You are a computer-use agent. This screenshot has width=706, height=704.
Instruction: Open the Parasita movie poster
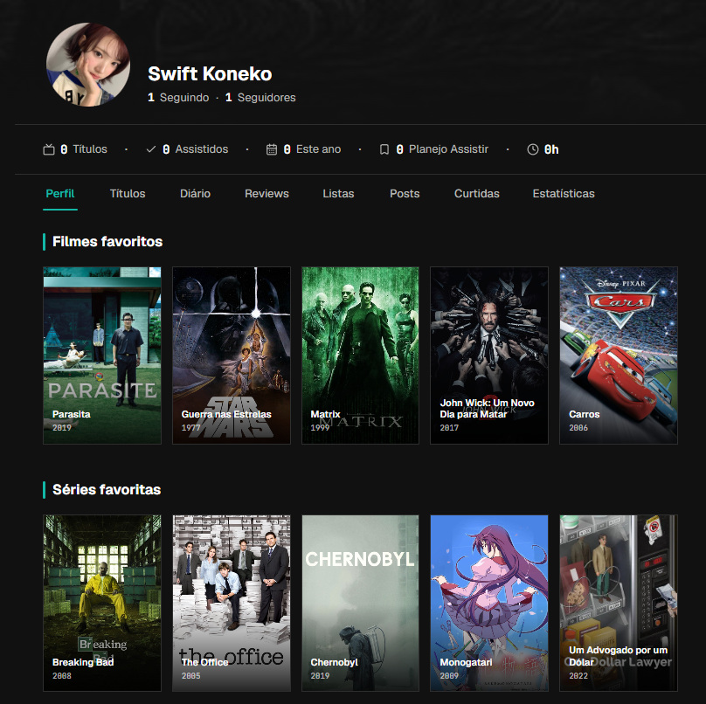[x=102, y=355]
